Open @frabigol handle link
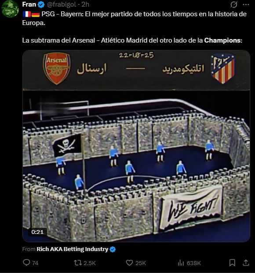255x273 pixels. [x=62, y=4]
